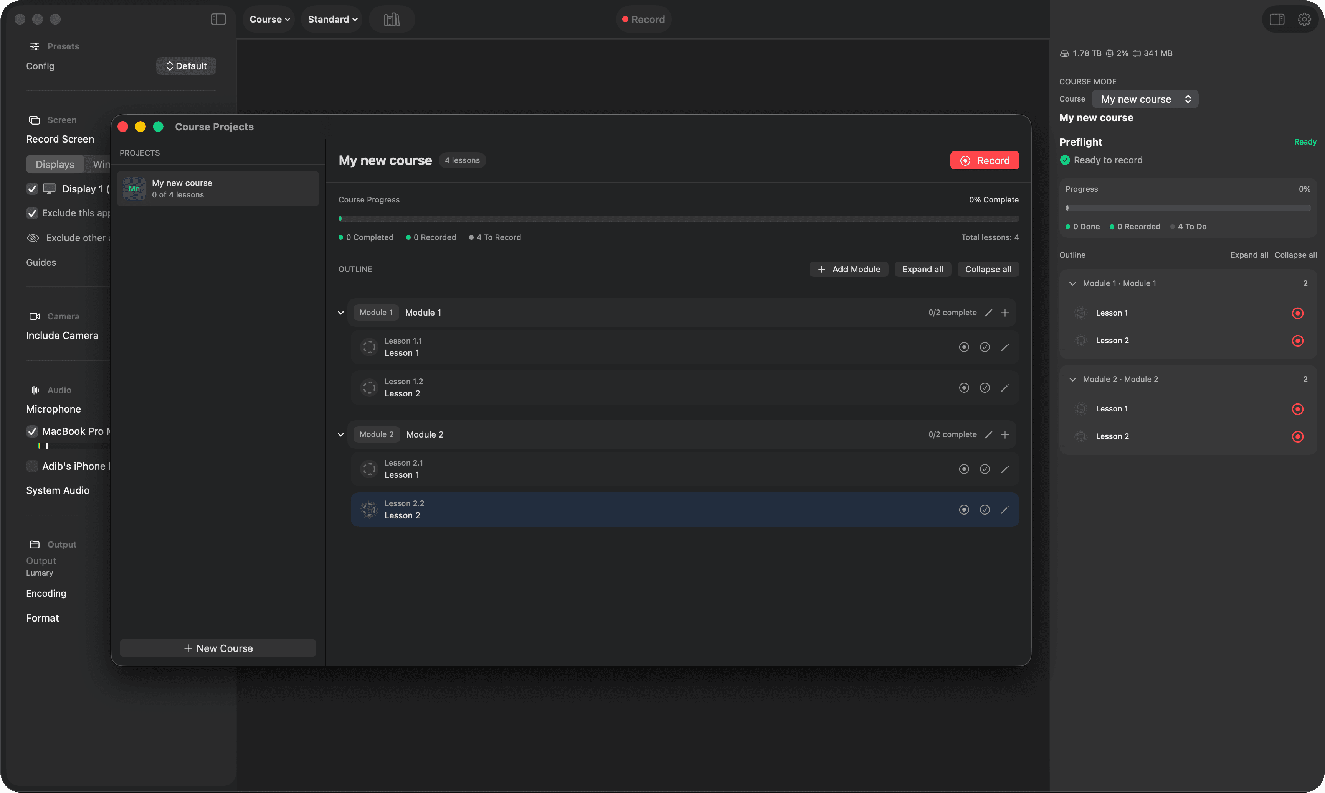Uncheck the Display 1 checkbox
The width and height of the screenshot is (1325, 793).
point(32,189)
